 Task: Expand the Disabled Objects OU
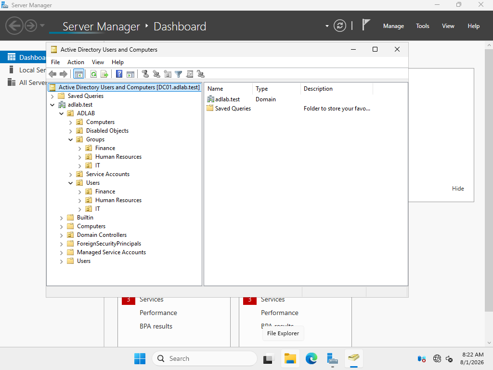(x=71, y=131)
